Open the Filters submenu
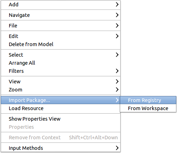 [x=61, y=71]
